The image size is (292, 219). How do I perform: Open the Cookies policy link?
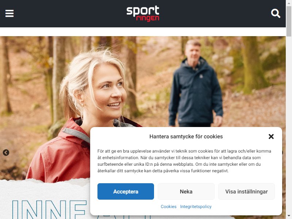(x=169, y=207)
